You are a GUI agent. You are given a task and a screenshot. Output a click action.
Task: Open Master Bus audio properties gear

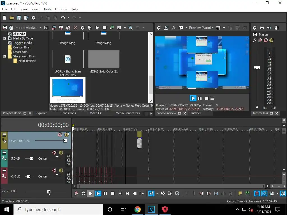click(x=255, y=28)
